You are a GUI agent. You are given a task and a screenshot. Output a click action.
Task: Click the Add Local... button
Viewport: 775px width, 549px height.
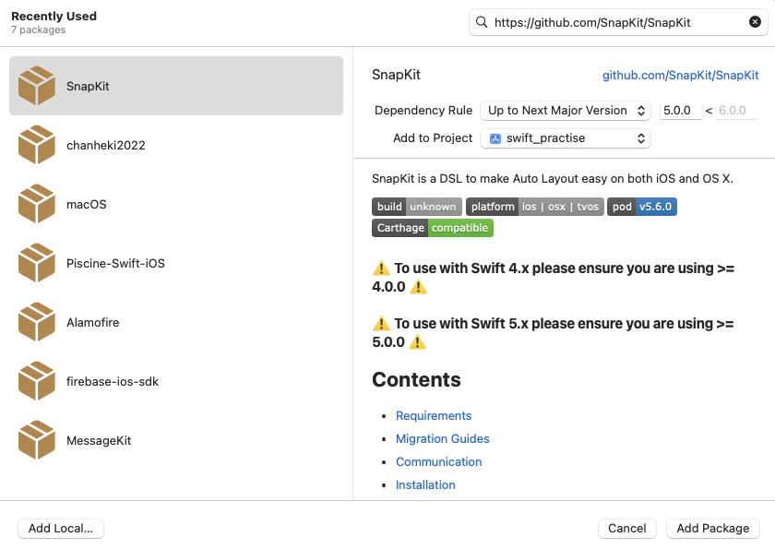click(61, 529)
